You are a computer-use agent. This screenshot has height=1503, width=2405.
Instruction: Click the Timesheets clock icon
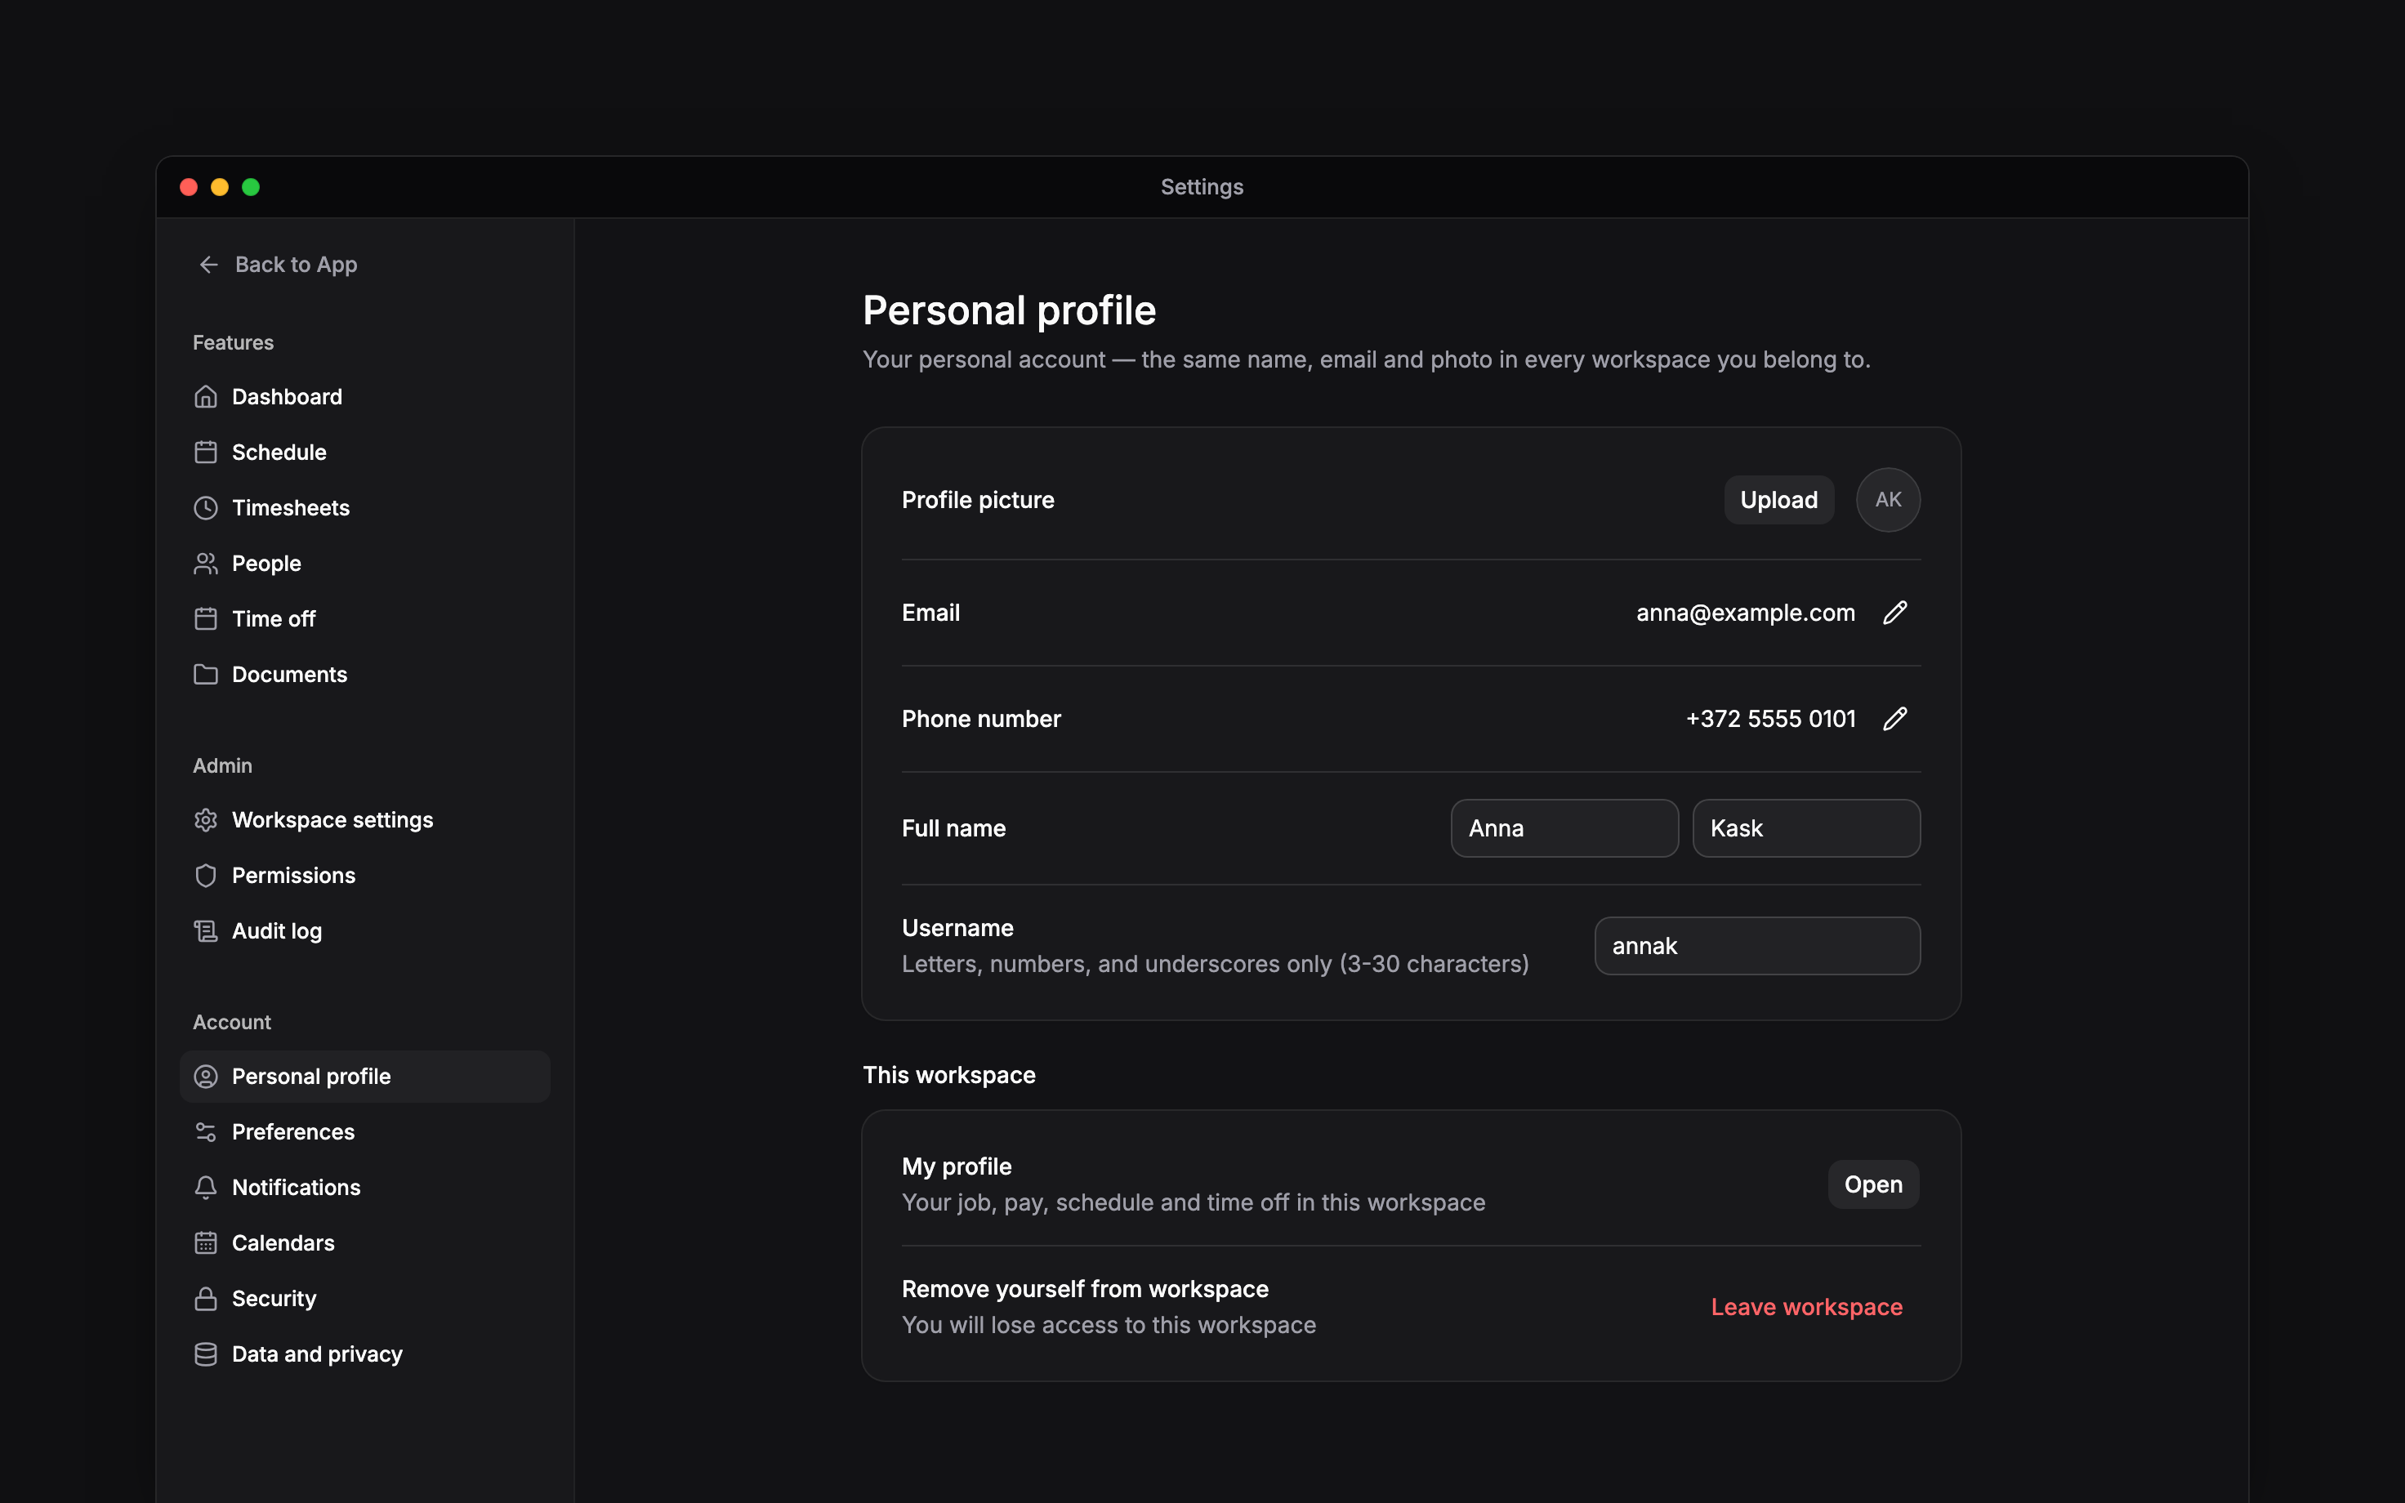pyautogui.click(x=206, y=508)
